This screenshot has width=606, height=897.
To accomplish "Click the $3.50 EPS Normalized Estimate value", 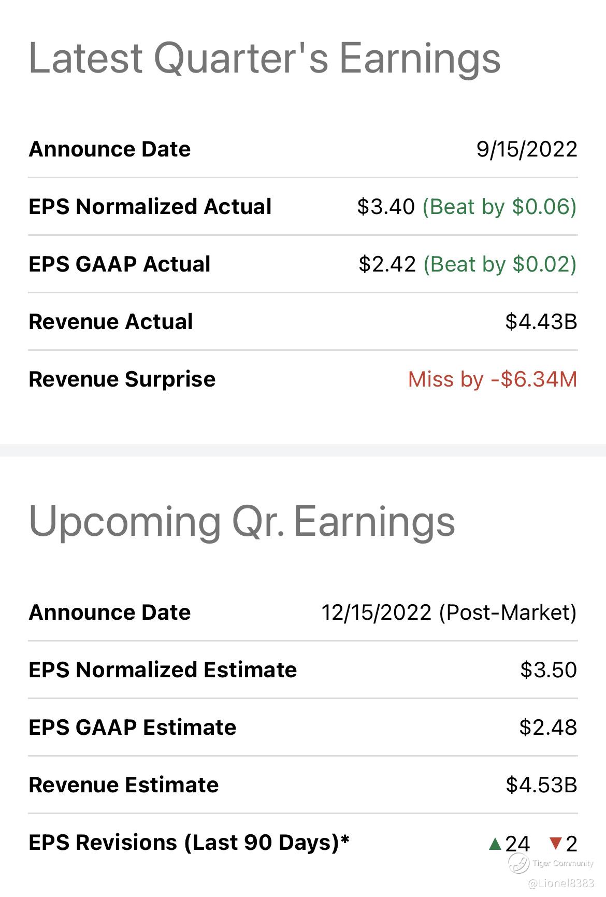I will pos(548,670).
